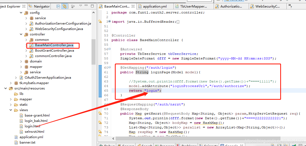This screenshot has width=306, height=146.
Task: Click the editor scroll-left arrow
Action: [x=113, y=139]
